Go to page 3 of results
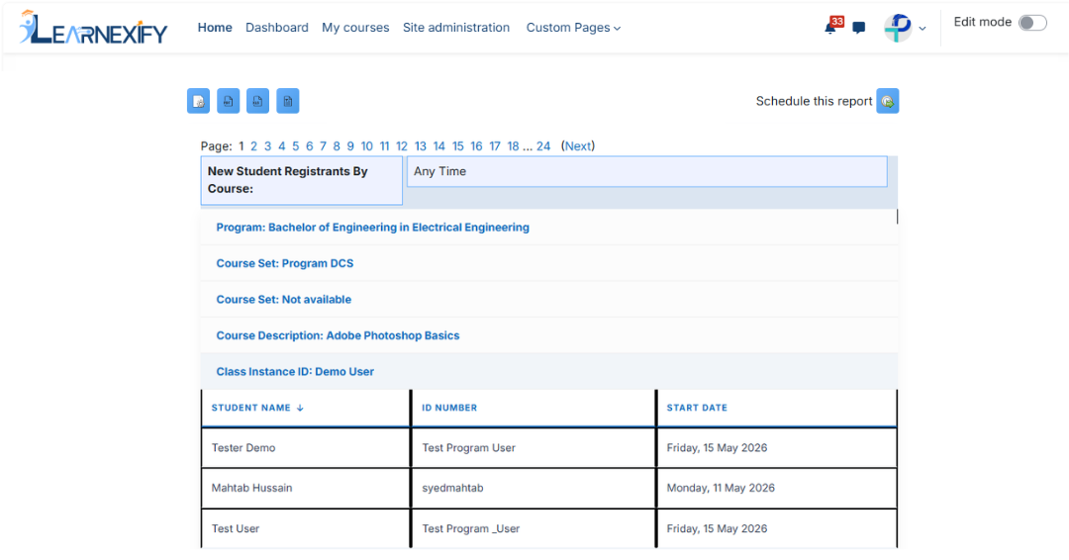The image size is (1069, 560). click(268, 146)
